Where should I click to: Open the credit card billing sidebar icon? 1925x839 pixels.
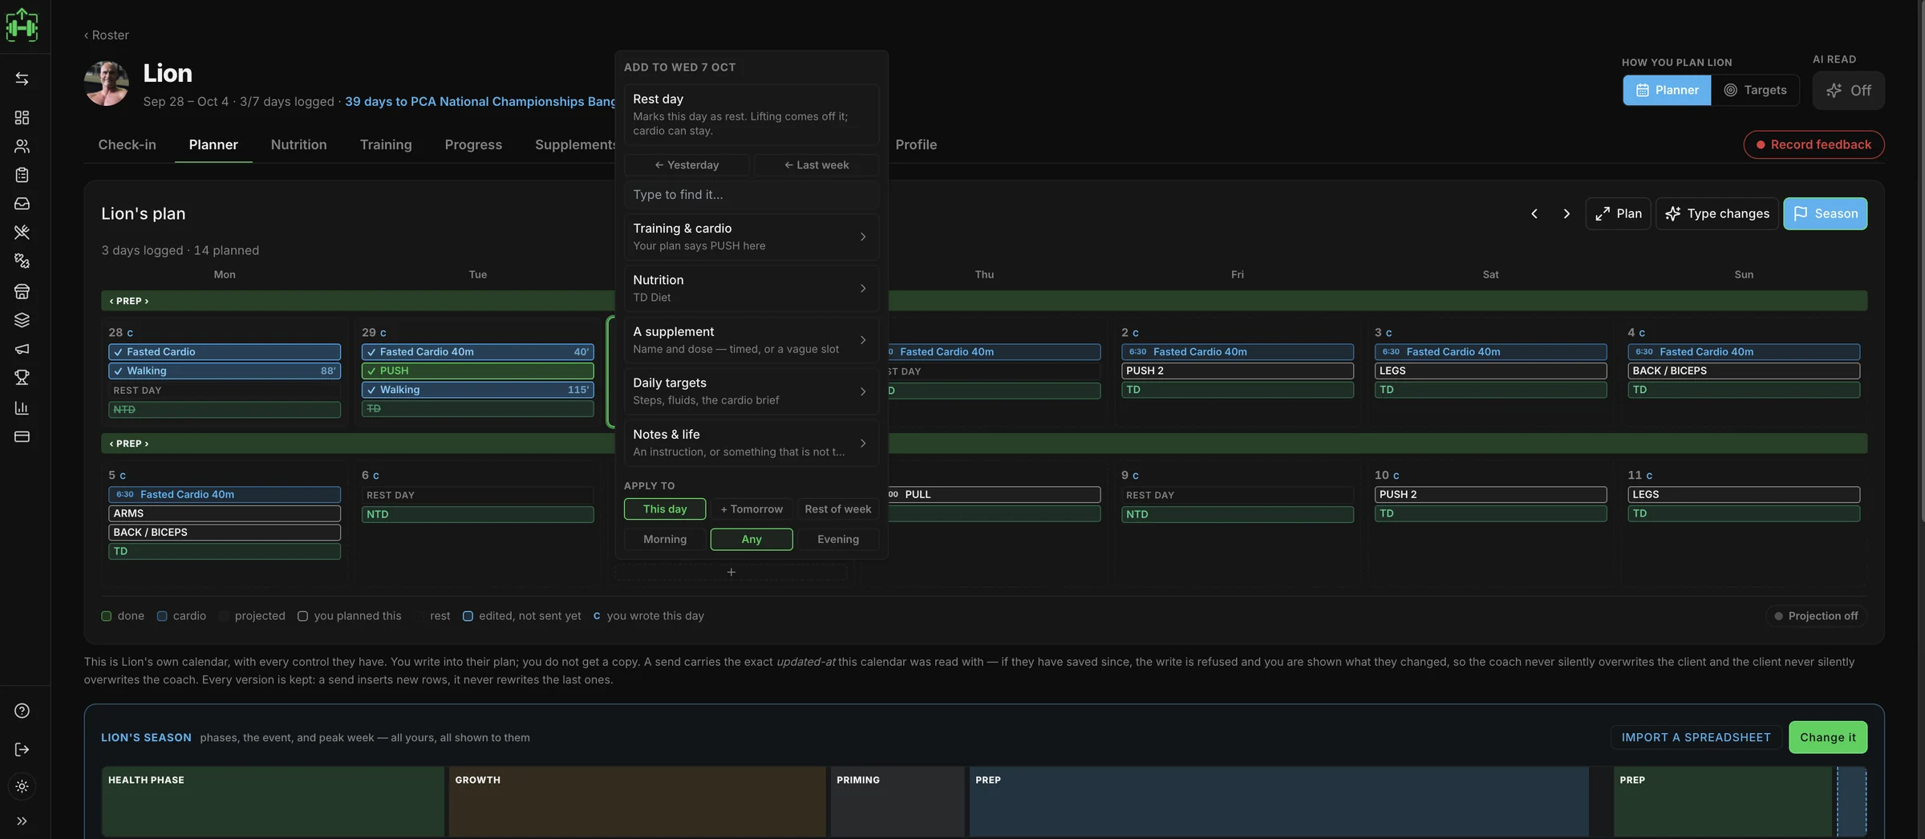(x=22, y=436)
